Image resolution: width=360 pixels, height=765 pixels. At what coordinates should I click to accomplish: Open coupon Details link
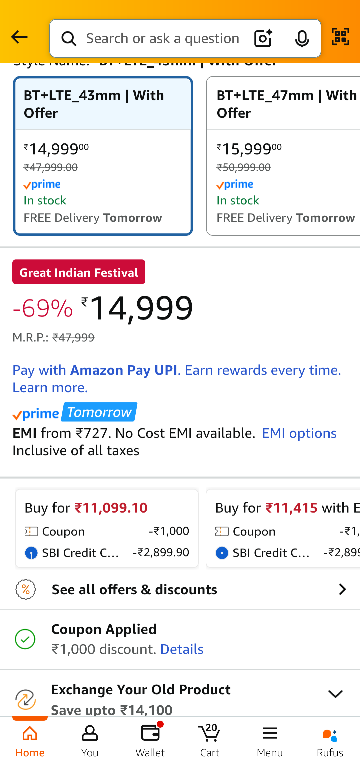pos(182,649)
